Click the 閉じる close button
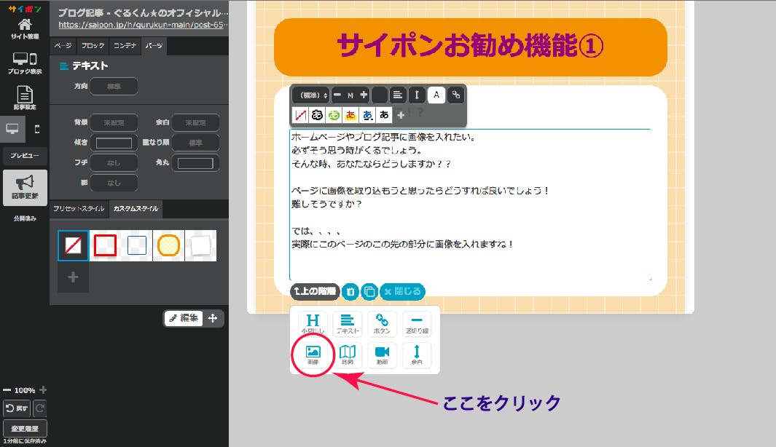 (x=402, y=291)
